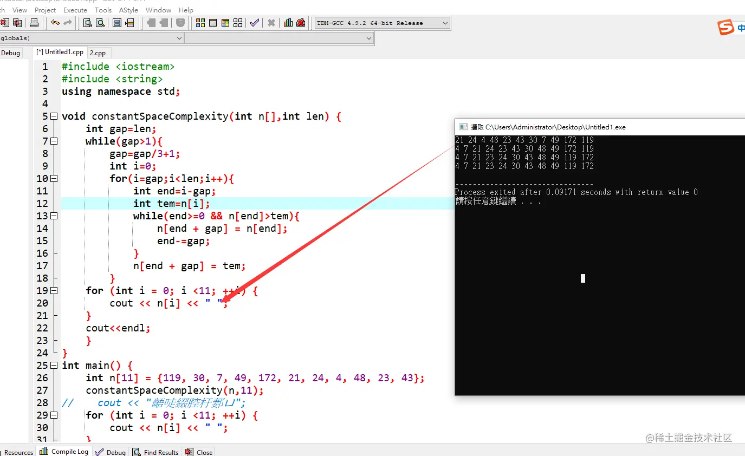Screen dimensions: 745x456
Task: Click console output line starting "21 24 4 48"
Action: 524,140
